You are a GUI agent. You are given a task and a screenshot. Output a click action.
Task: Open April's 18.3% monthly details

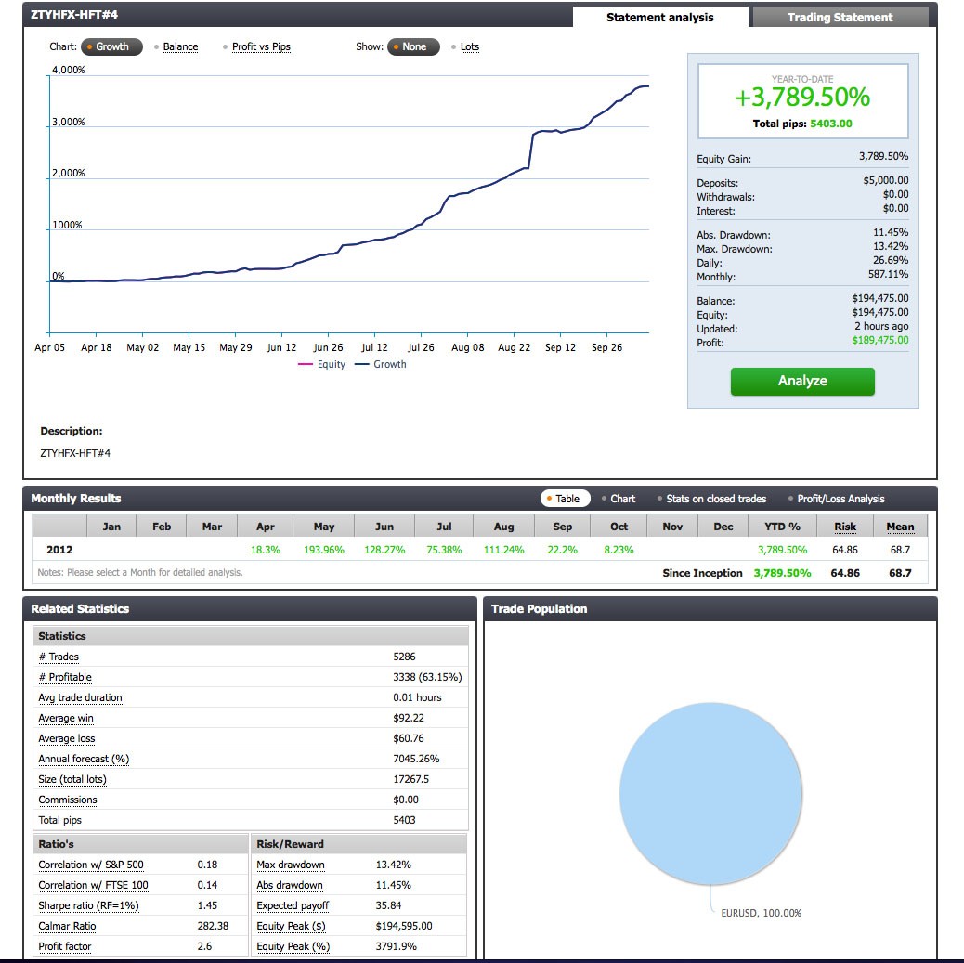click(265, 549)
